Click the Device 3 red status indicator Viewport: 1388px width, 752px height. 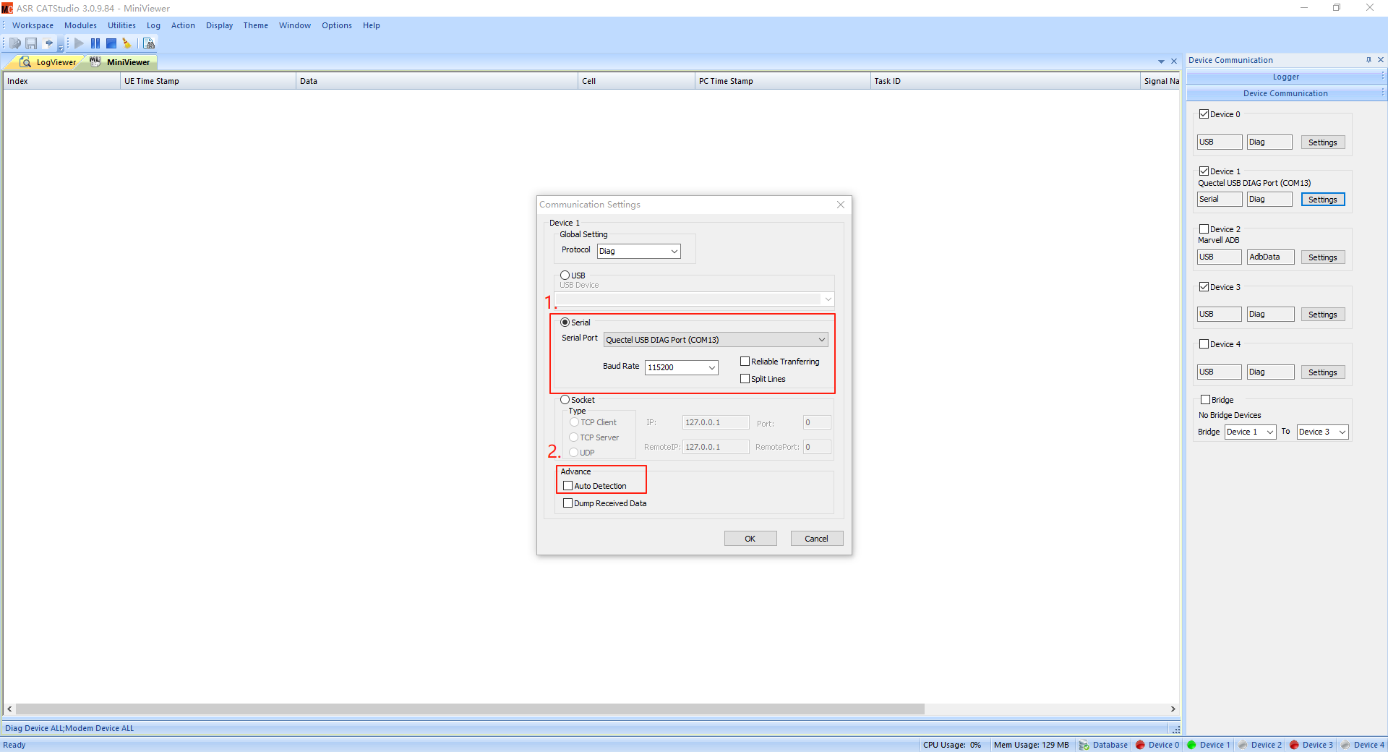click(1294, 745)
